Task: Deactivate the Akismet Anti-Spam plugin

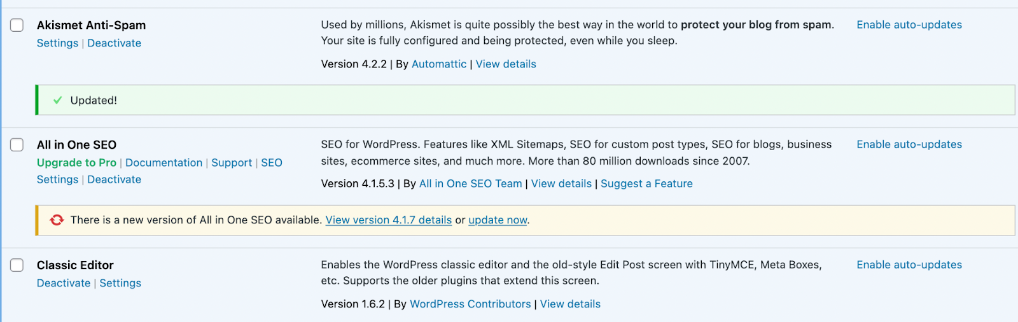Action: (x=115, y=43)
